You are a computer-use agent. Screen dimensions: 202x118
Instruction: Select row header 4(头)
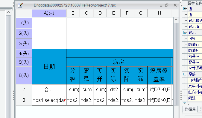tap(24, 53)
